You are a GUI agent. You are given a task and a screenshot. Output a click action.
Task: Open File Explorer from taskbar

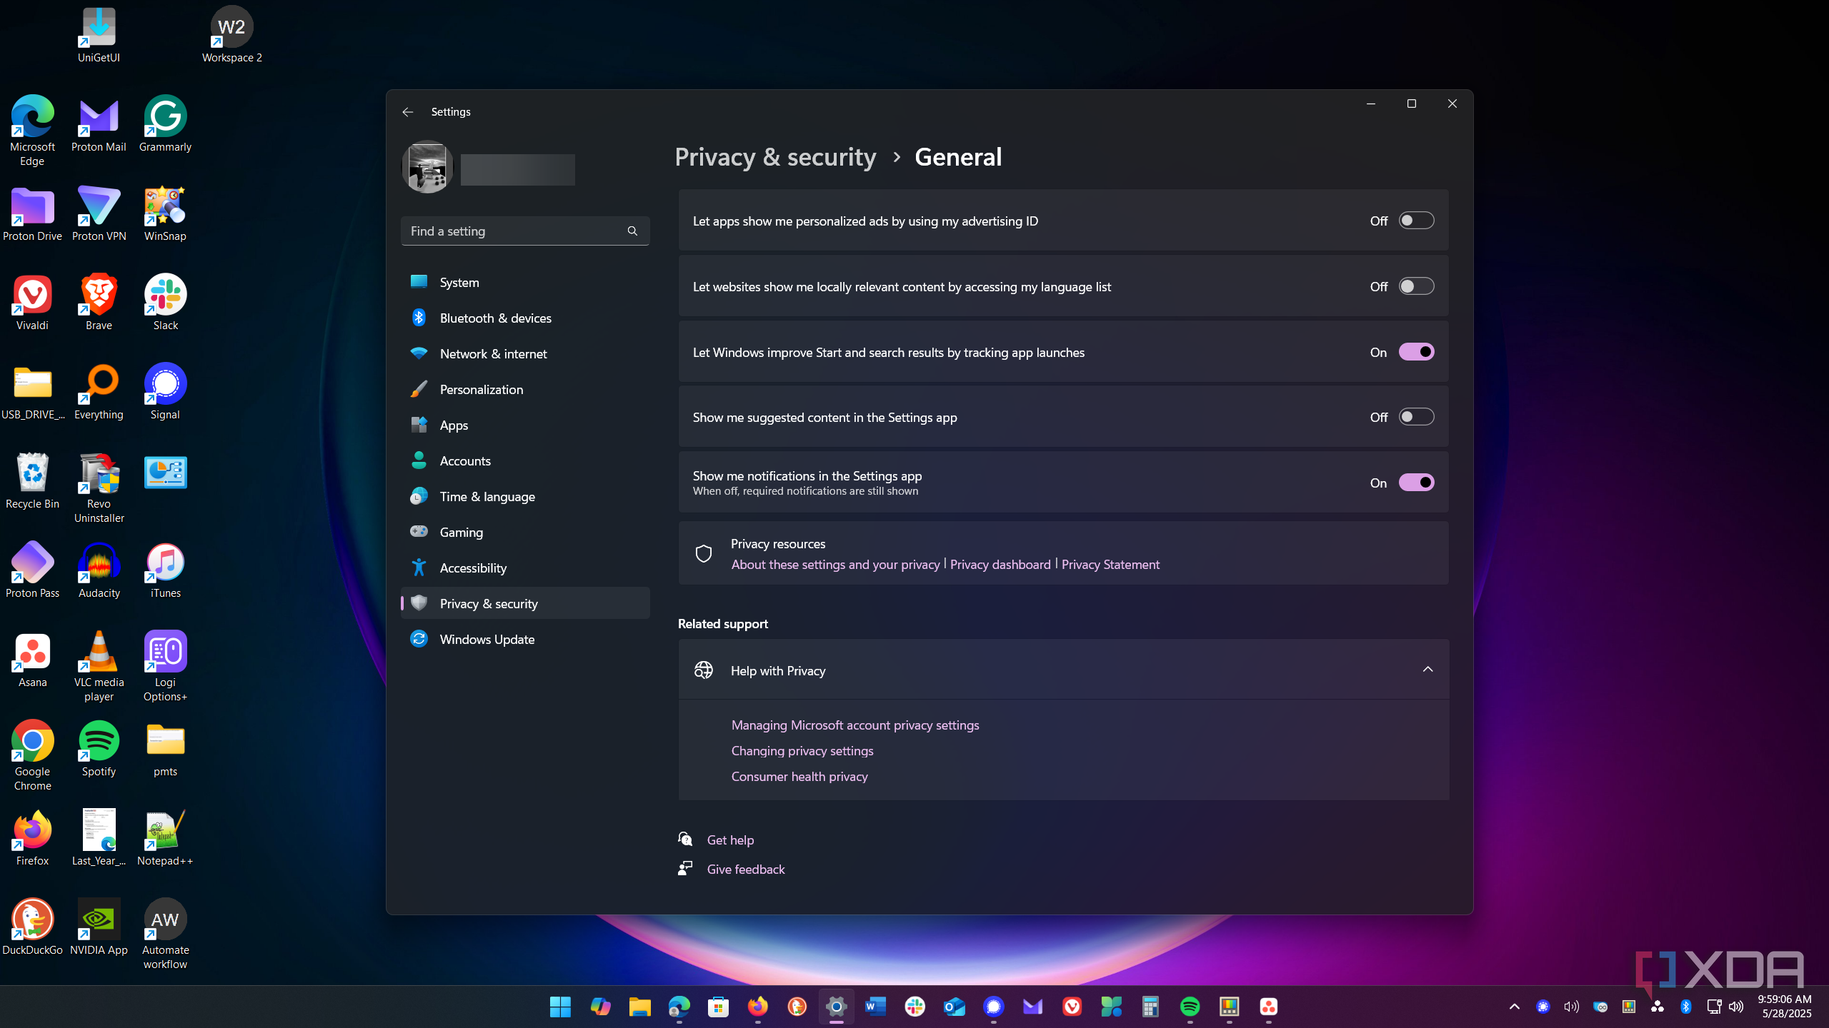pyautogui.click(x=639, y=1007)
